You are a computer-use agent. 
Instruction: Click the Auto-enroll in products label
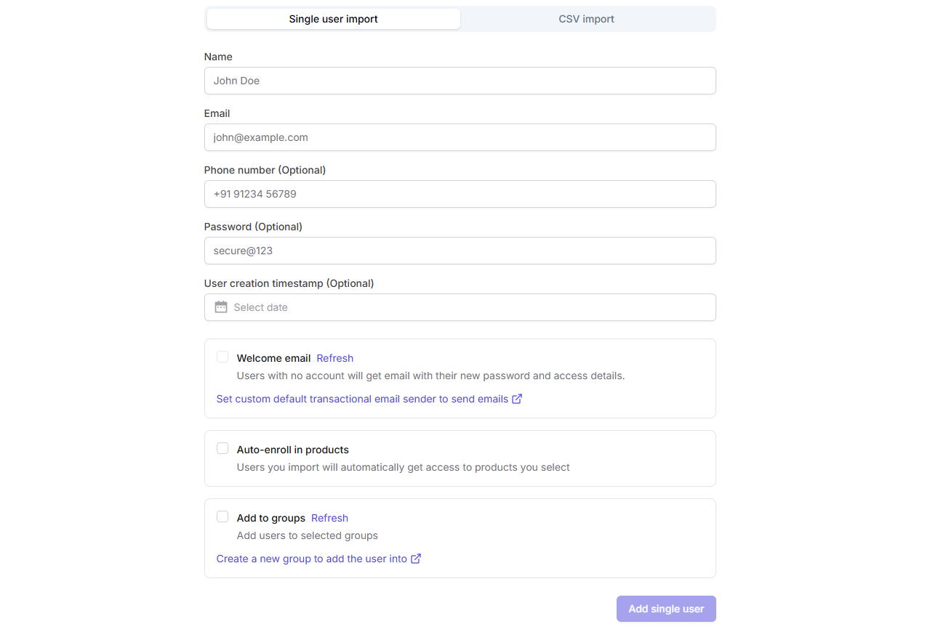tap(292, 450)
